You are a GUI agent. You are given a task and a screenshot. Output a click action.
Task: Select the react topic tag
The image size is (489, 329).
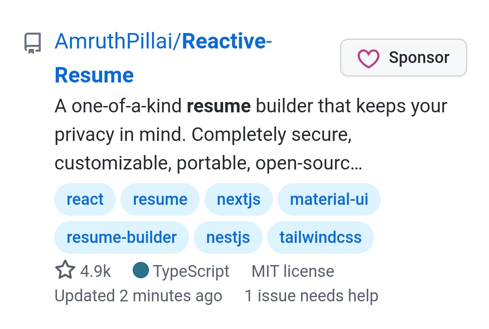pyautogui.click(x=85, y=199)
